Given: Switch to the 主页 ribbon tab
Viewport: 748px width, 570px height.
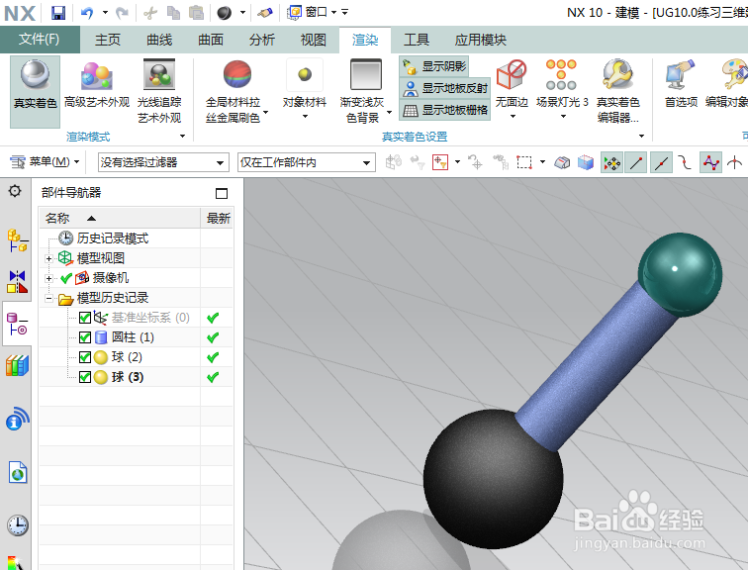Looking at the screenshot, I should (108, 40).
